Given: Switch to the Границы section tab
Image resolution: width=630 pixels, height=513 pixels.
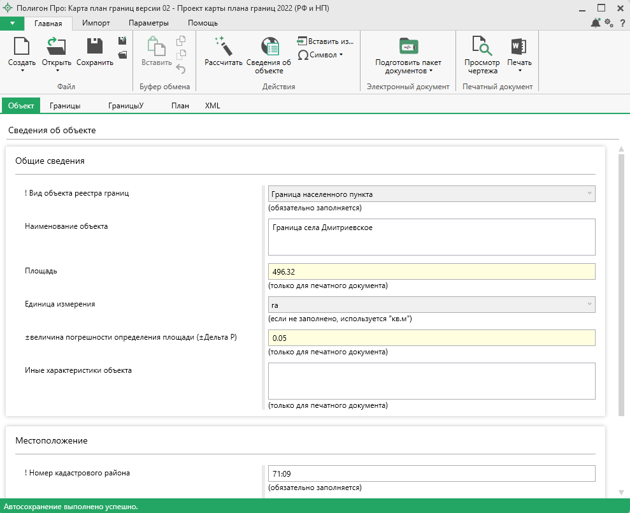Looking at the screenshot, I should pyautogui.click(x=65, y=106).
